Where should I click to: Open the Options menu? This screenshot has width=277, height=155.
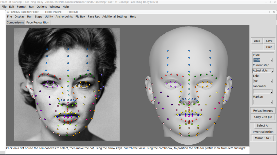(42, 7)
